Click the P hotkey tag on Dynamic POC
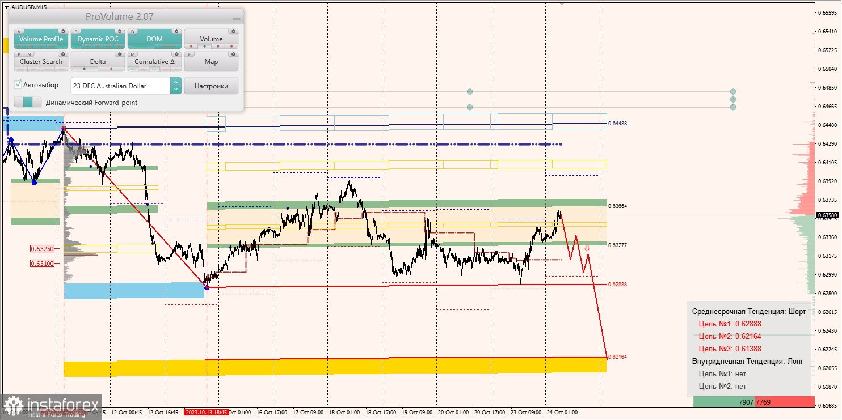Viewport: 842px width, 420px height. [76, 32]
